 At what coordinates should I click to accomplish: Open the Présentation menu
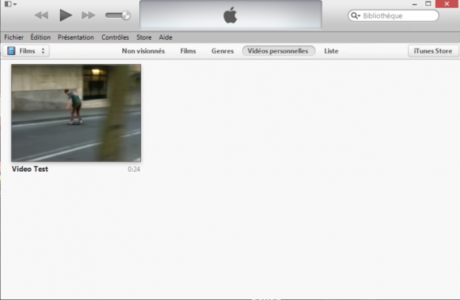pos(75,37)
